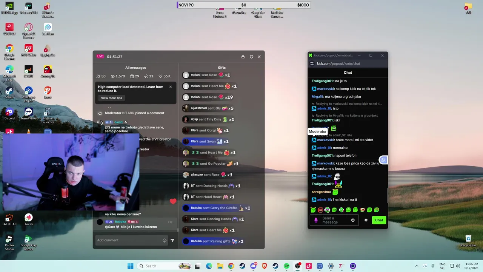Dismiss the High computer load notice

pyautogui.click(x=171, y=87)
